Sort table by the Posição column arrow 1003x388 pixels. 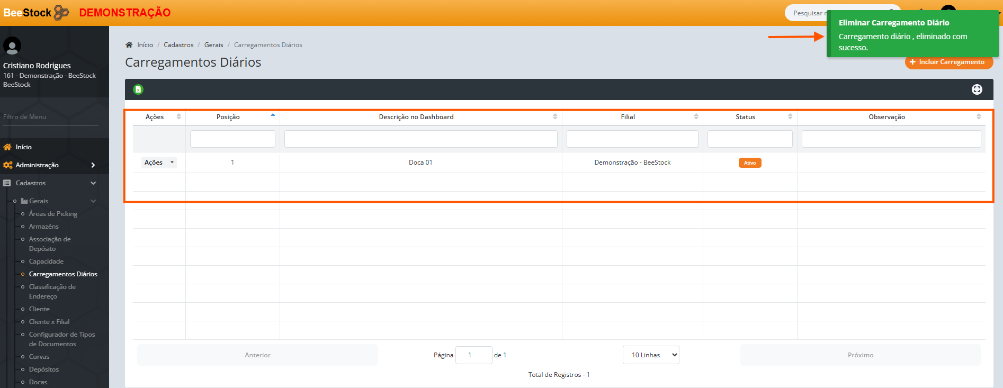click(x=273, y=115)
